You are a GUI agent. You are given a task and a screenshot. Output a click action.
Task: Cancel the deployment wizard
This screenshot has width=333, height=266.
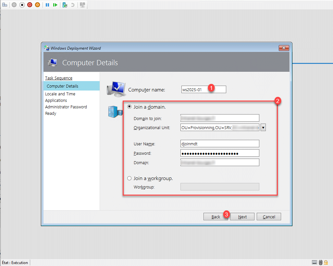(x=268, y=217)
